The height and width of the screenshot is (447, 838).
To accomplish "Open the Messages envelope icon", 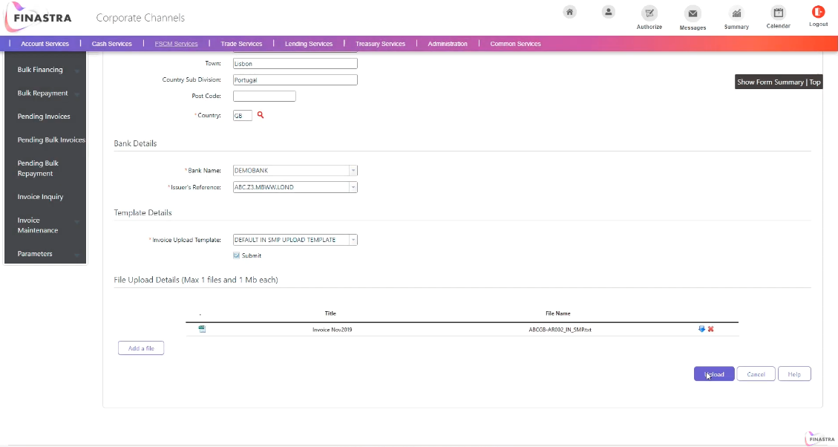I will [693, 13].
